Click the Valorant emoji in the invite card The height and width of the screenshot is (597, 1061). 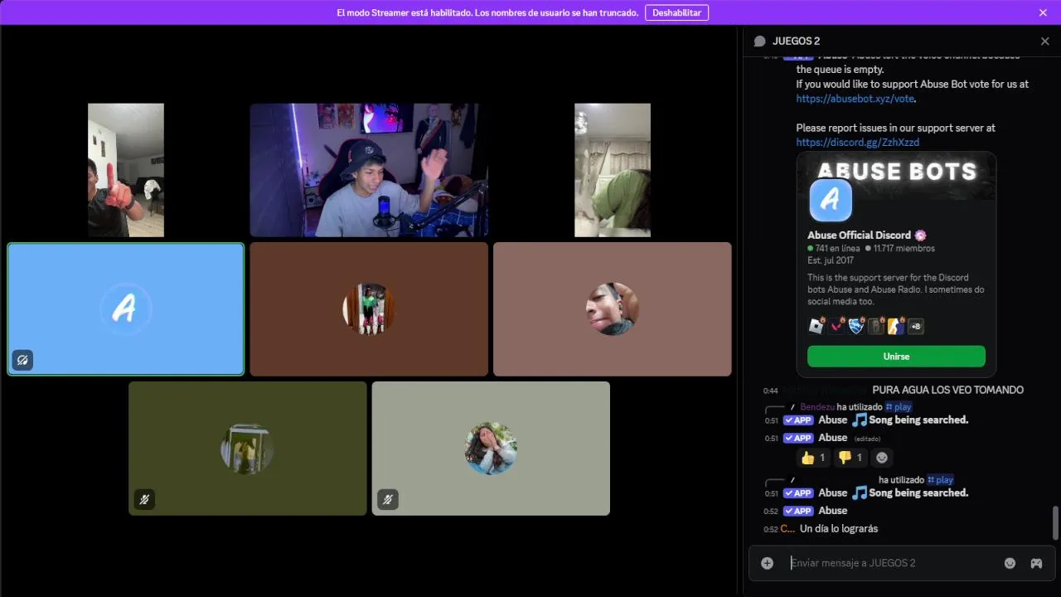click(836, 326)
